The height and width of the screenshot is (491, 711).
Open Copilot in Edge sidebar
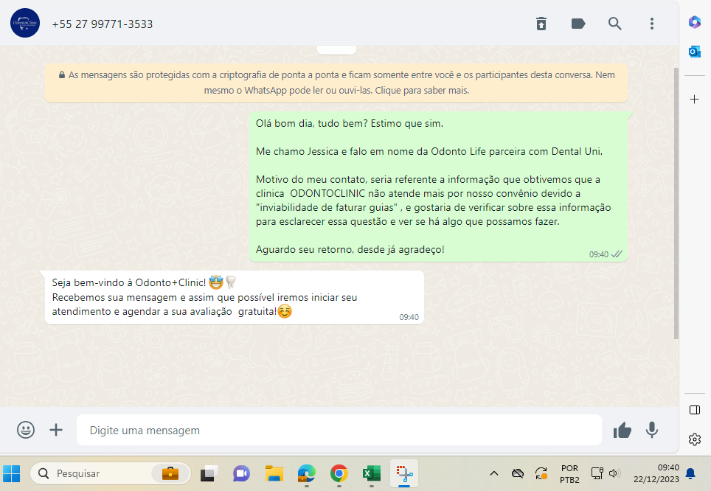tap(695, 22)
